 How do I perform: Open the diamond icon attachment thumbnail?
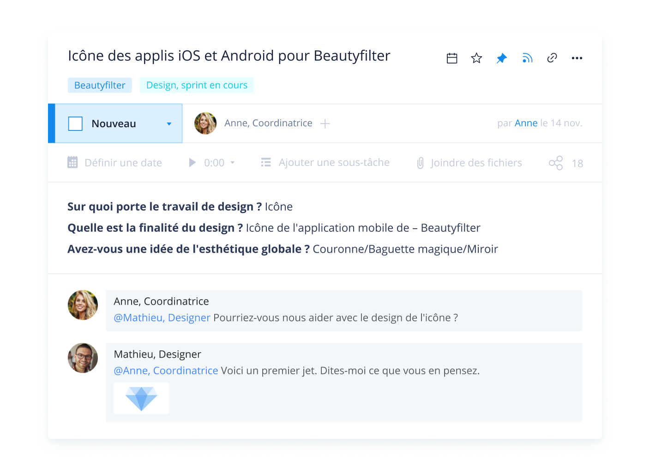click(x=141, y=398)
